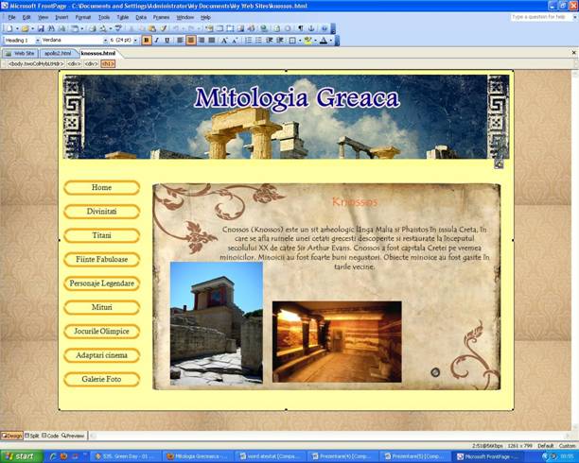The image size is (579, 463).
Task: Click the Increase Font Size icon
Action: 224,41
